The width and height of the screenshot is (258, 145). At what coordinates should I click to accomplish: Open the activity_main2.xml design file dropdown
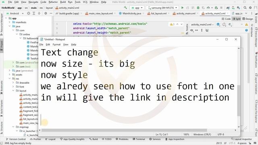(x=202, y=25)
